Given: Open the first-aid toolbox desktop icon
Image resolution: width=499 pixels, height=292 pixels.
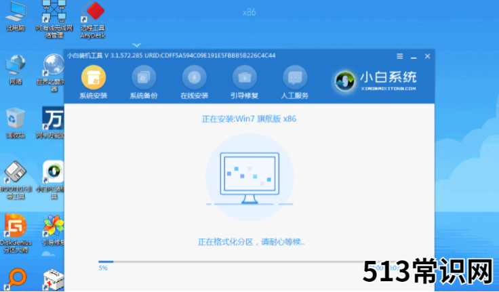Looking at the screenshot, I should point(53,280).
